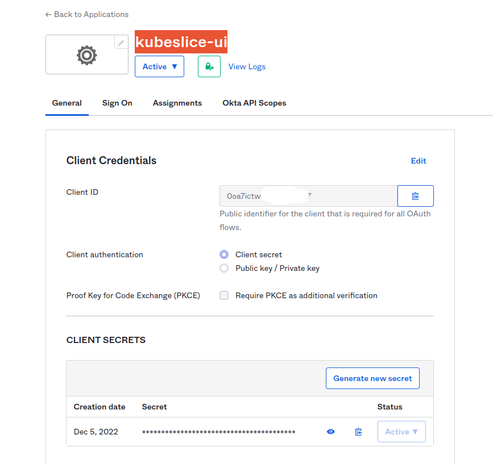Click the Client Credentials heading
Image resolution: width=493 pixels, height=464 pixels.
(x=111, y=160)
